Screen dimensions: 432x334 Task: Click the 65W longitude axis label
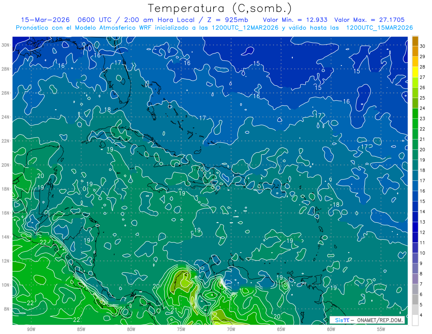pyautogui.click(x=281, y=329)
